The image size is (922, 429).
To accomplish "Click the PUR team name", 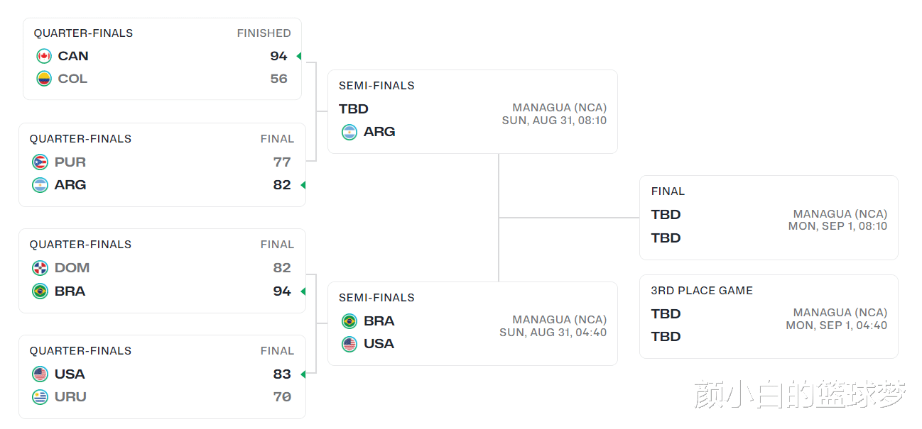I will (70, 162).
